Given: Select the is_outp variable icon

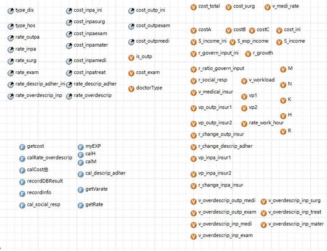Looking at the screenshot, I should (x=131, y=57).
